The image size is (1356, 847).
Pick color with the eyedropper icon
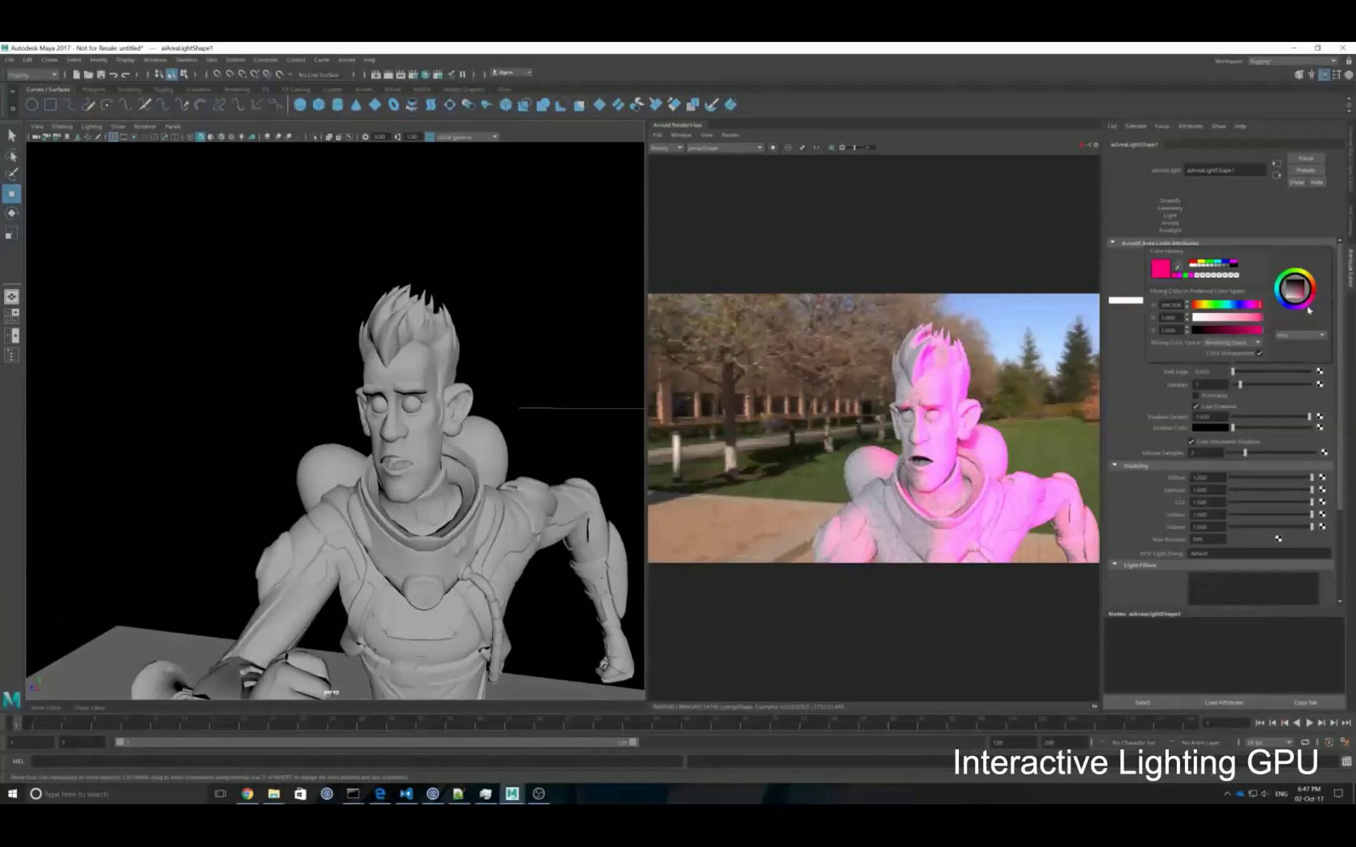[x=1177, y=267]
